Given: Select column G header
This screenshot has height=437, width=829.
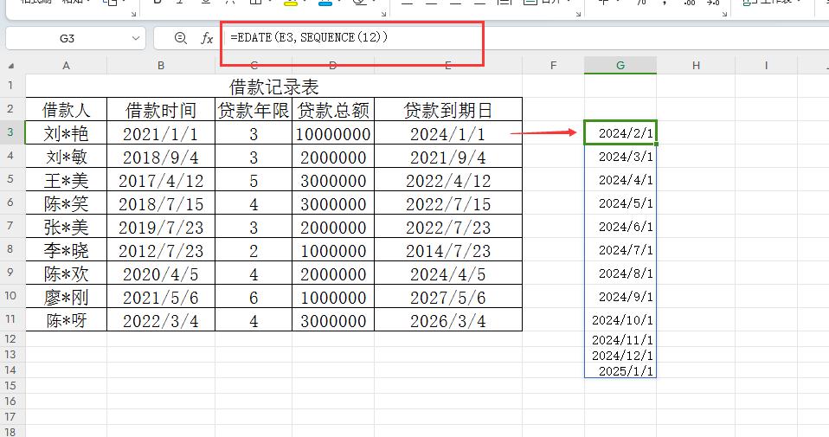Looking at the screenshot, I should click(620, 66).
